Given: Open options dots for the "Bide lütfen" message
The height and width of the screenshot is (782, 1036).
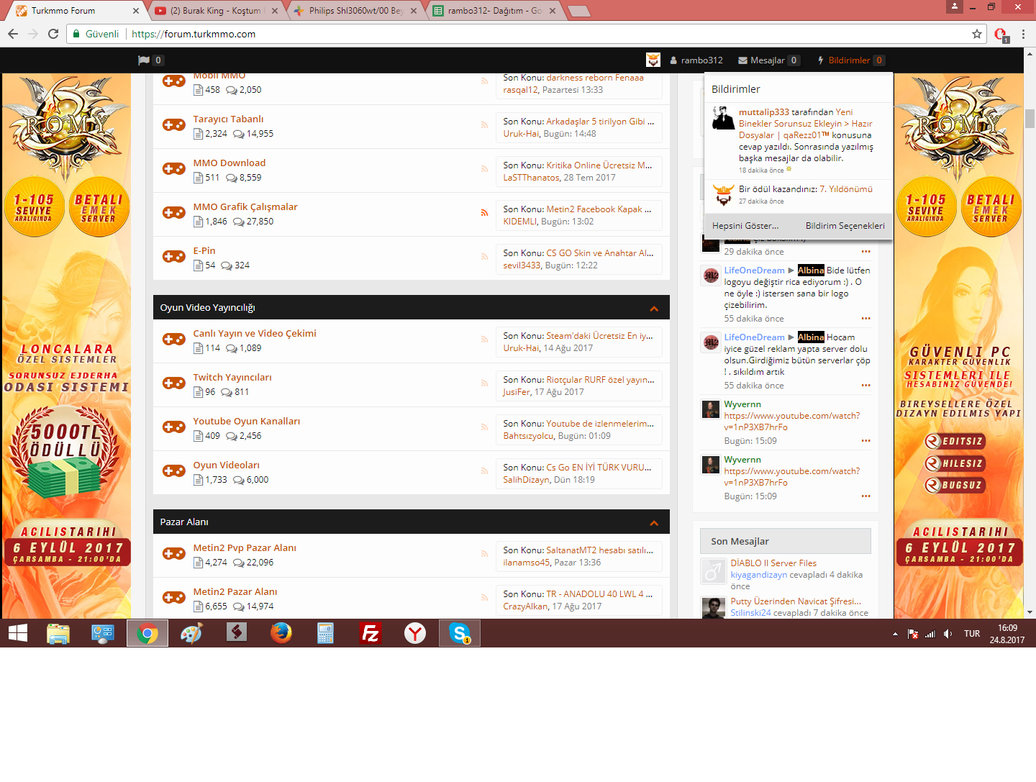Looking at the screenshot, I should 865,319.
